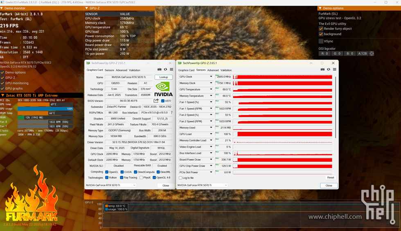This screenshot has height=231, width=401.
Task: Open the hamburger menu in the left GPU-Z window
Action: [171, 69]
